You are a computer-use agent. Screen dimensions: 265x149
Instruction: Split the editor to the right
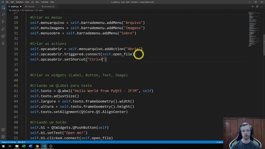pos(257,7)
